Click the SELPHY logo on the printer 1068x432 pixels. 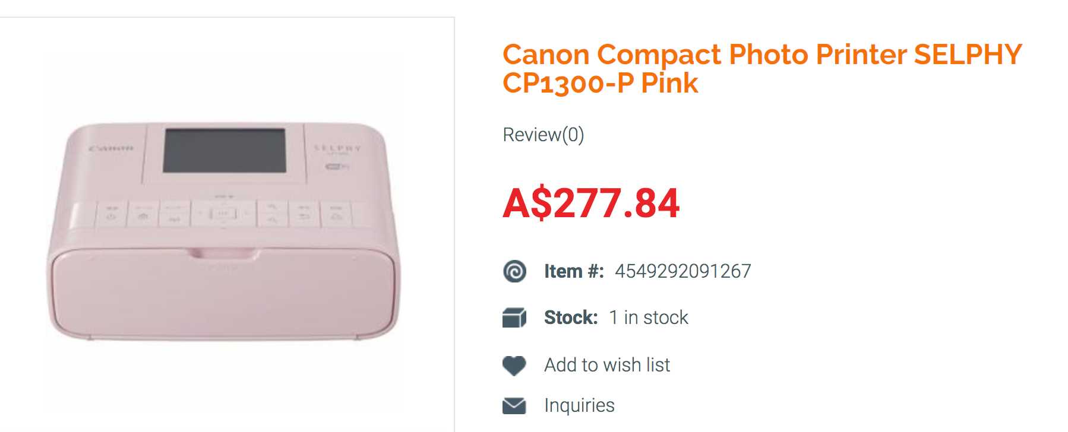pyautogui.click(x=337, y=148)
